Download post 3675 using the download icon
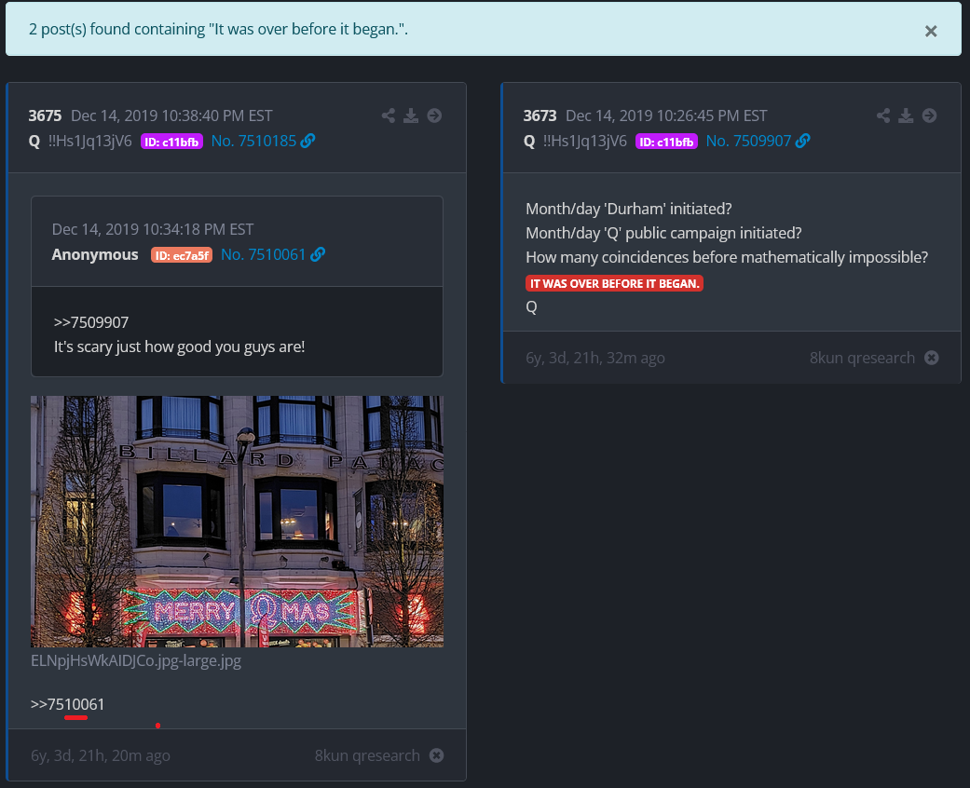The width and height of the screenshot is (970, 788). click(411, 115)
